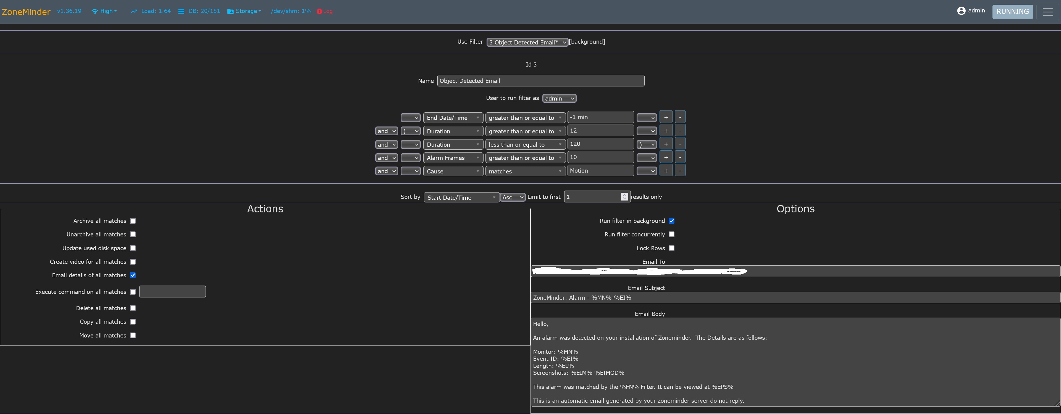This screenshot has height=414, width=1061.
Task: Open the End Date/Time attribute dropdown
Action: point(453,118)
